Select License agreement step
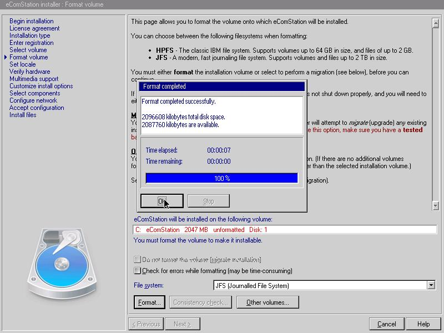The image size is (444, 333). coord(34,28)
